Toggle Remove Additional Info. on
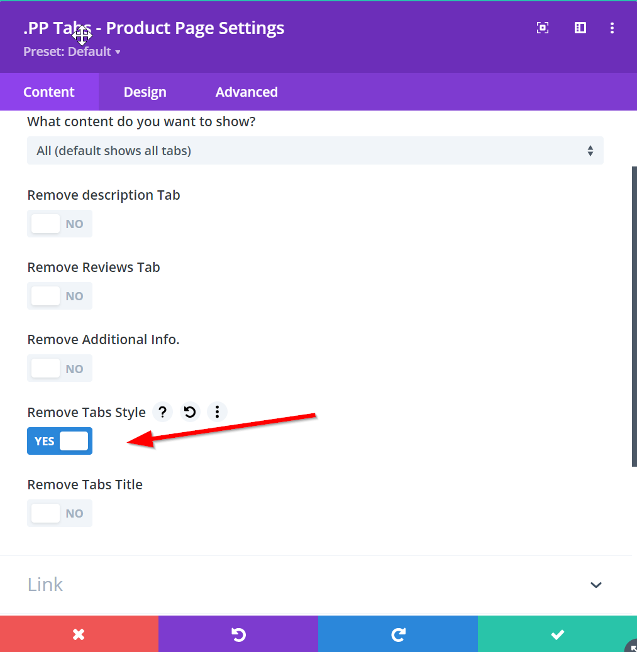 (60, 368)
